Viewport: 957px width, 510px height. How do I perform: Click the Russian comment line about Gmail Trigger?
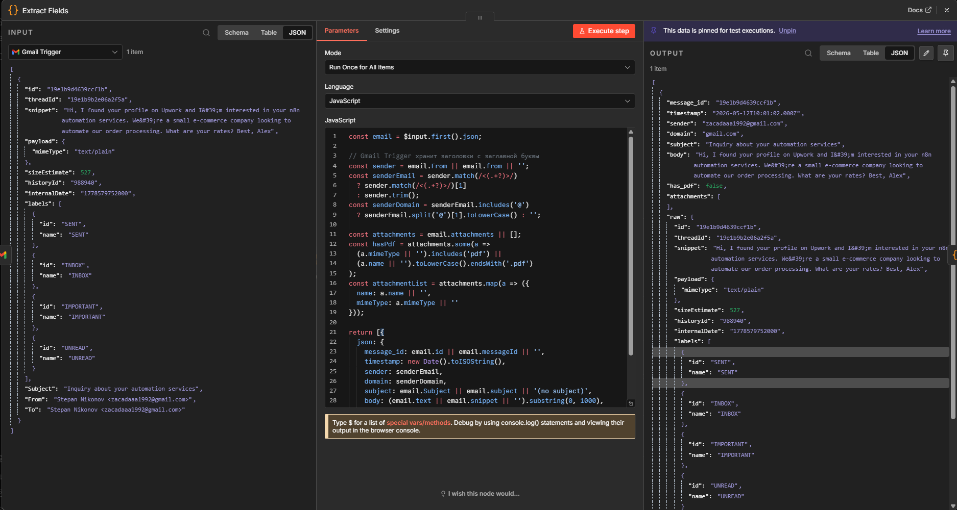[444, 156]
